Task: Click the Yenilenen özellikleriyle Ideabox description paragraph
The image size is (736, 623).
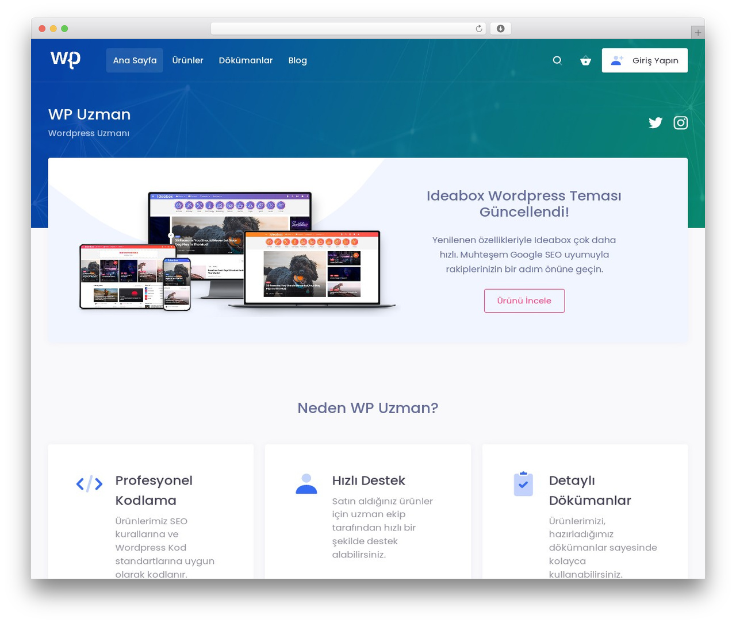Action: 524,255
